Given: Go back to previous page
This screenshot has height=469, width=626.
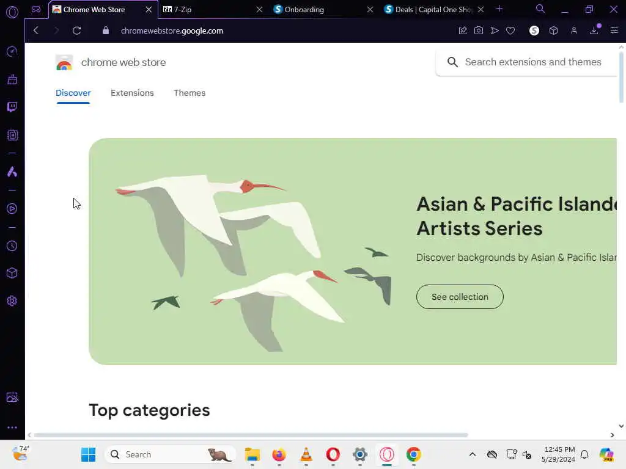Looking at the screenshot, I should coord(36,31).
